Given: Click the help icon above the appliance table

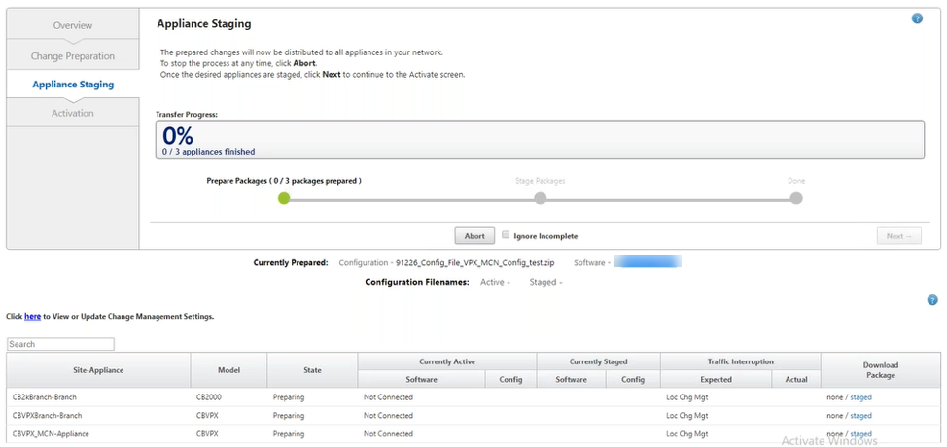Looking at the screenshot, I should click(931, 301).
